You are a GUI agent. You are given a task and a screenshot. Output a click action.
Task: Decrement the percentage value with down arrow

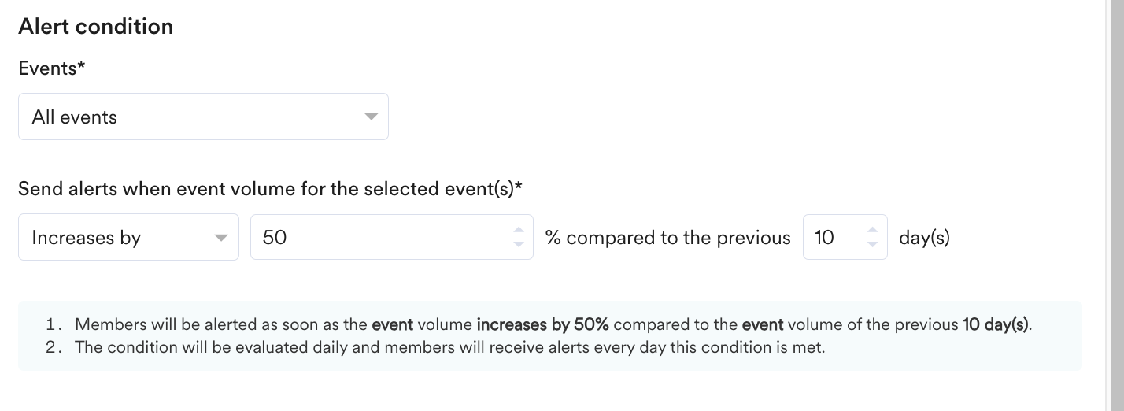(518, 244)
